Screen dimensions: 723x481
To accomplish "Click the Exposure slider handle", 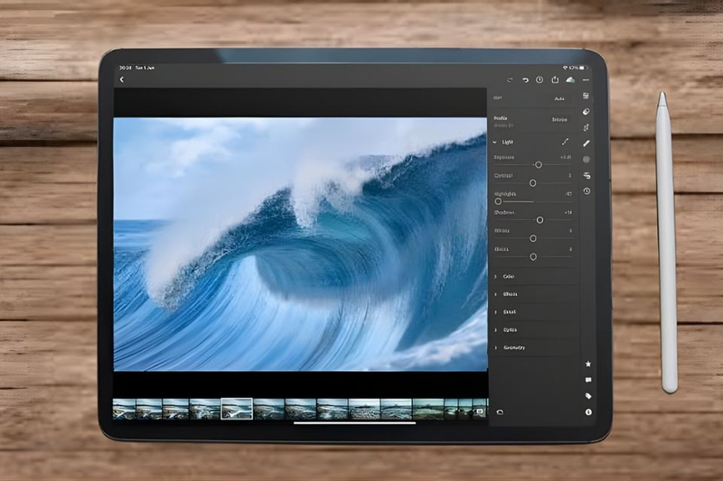I will click(x=538, y=165).
